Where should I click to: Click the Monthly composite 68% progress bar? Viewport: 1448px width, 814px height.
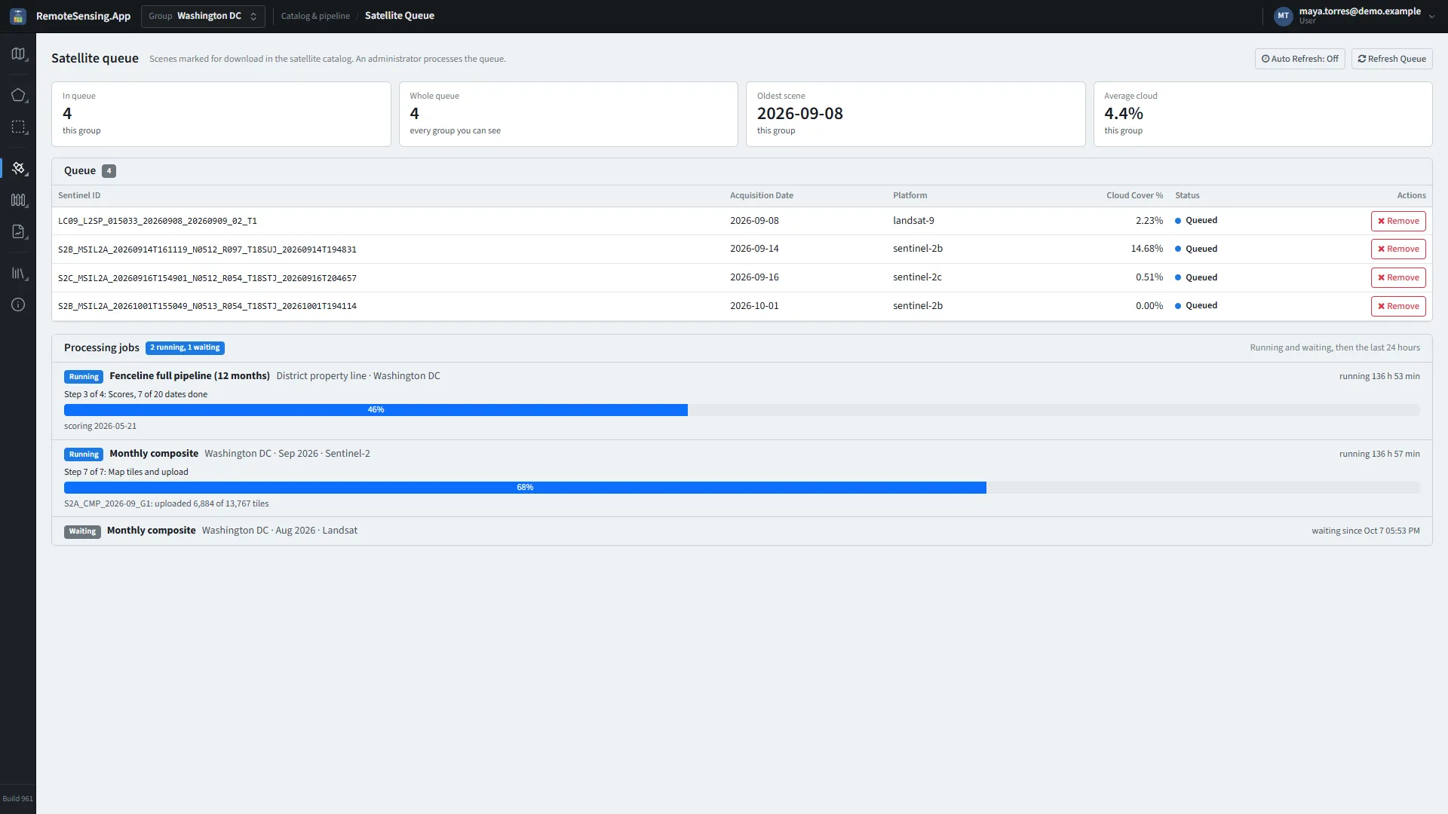click(x=742, y=488)
